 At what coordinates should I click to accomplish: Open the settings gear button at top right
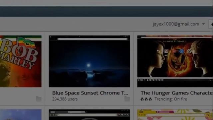[211, 24]
